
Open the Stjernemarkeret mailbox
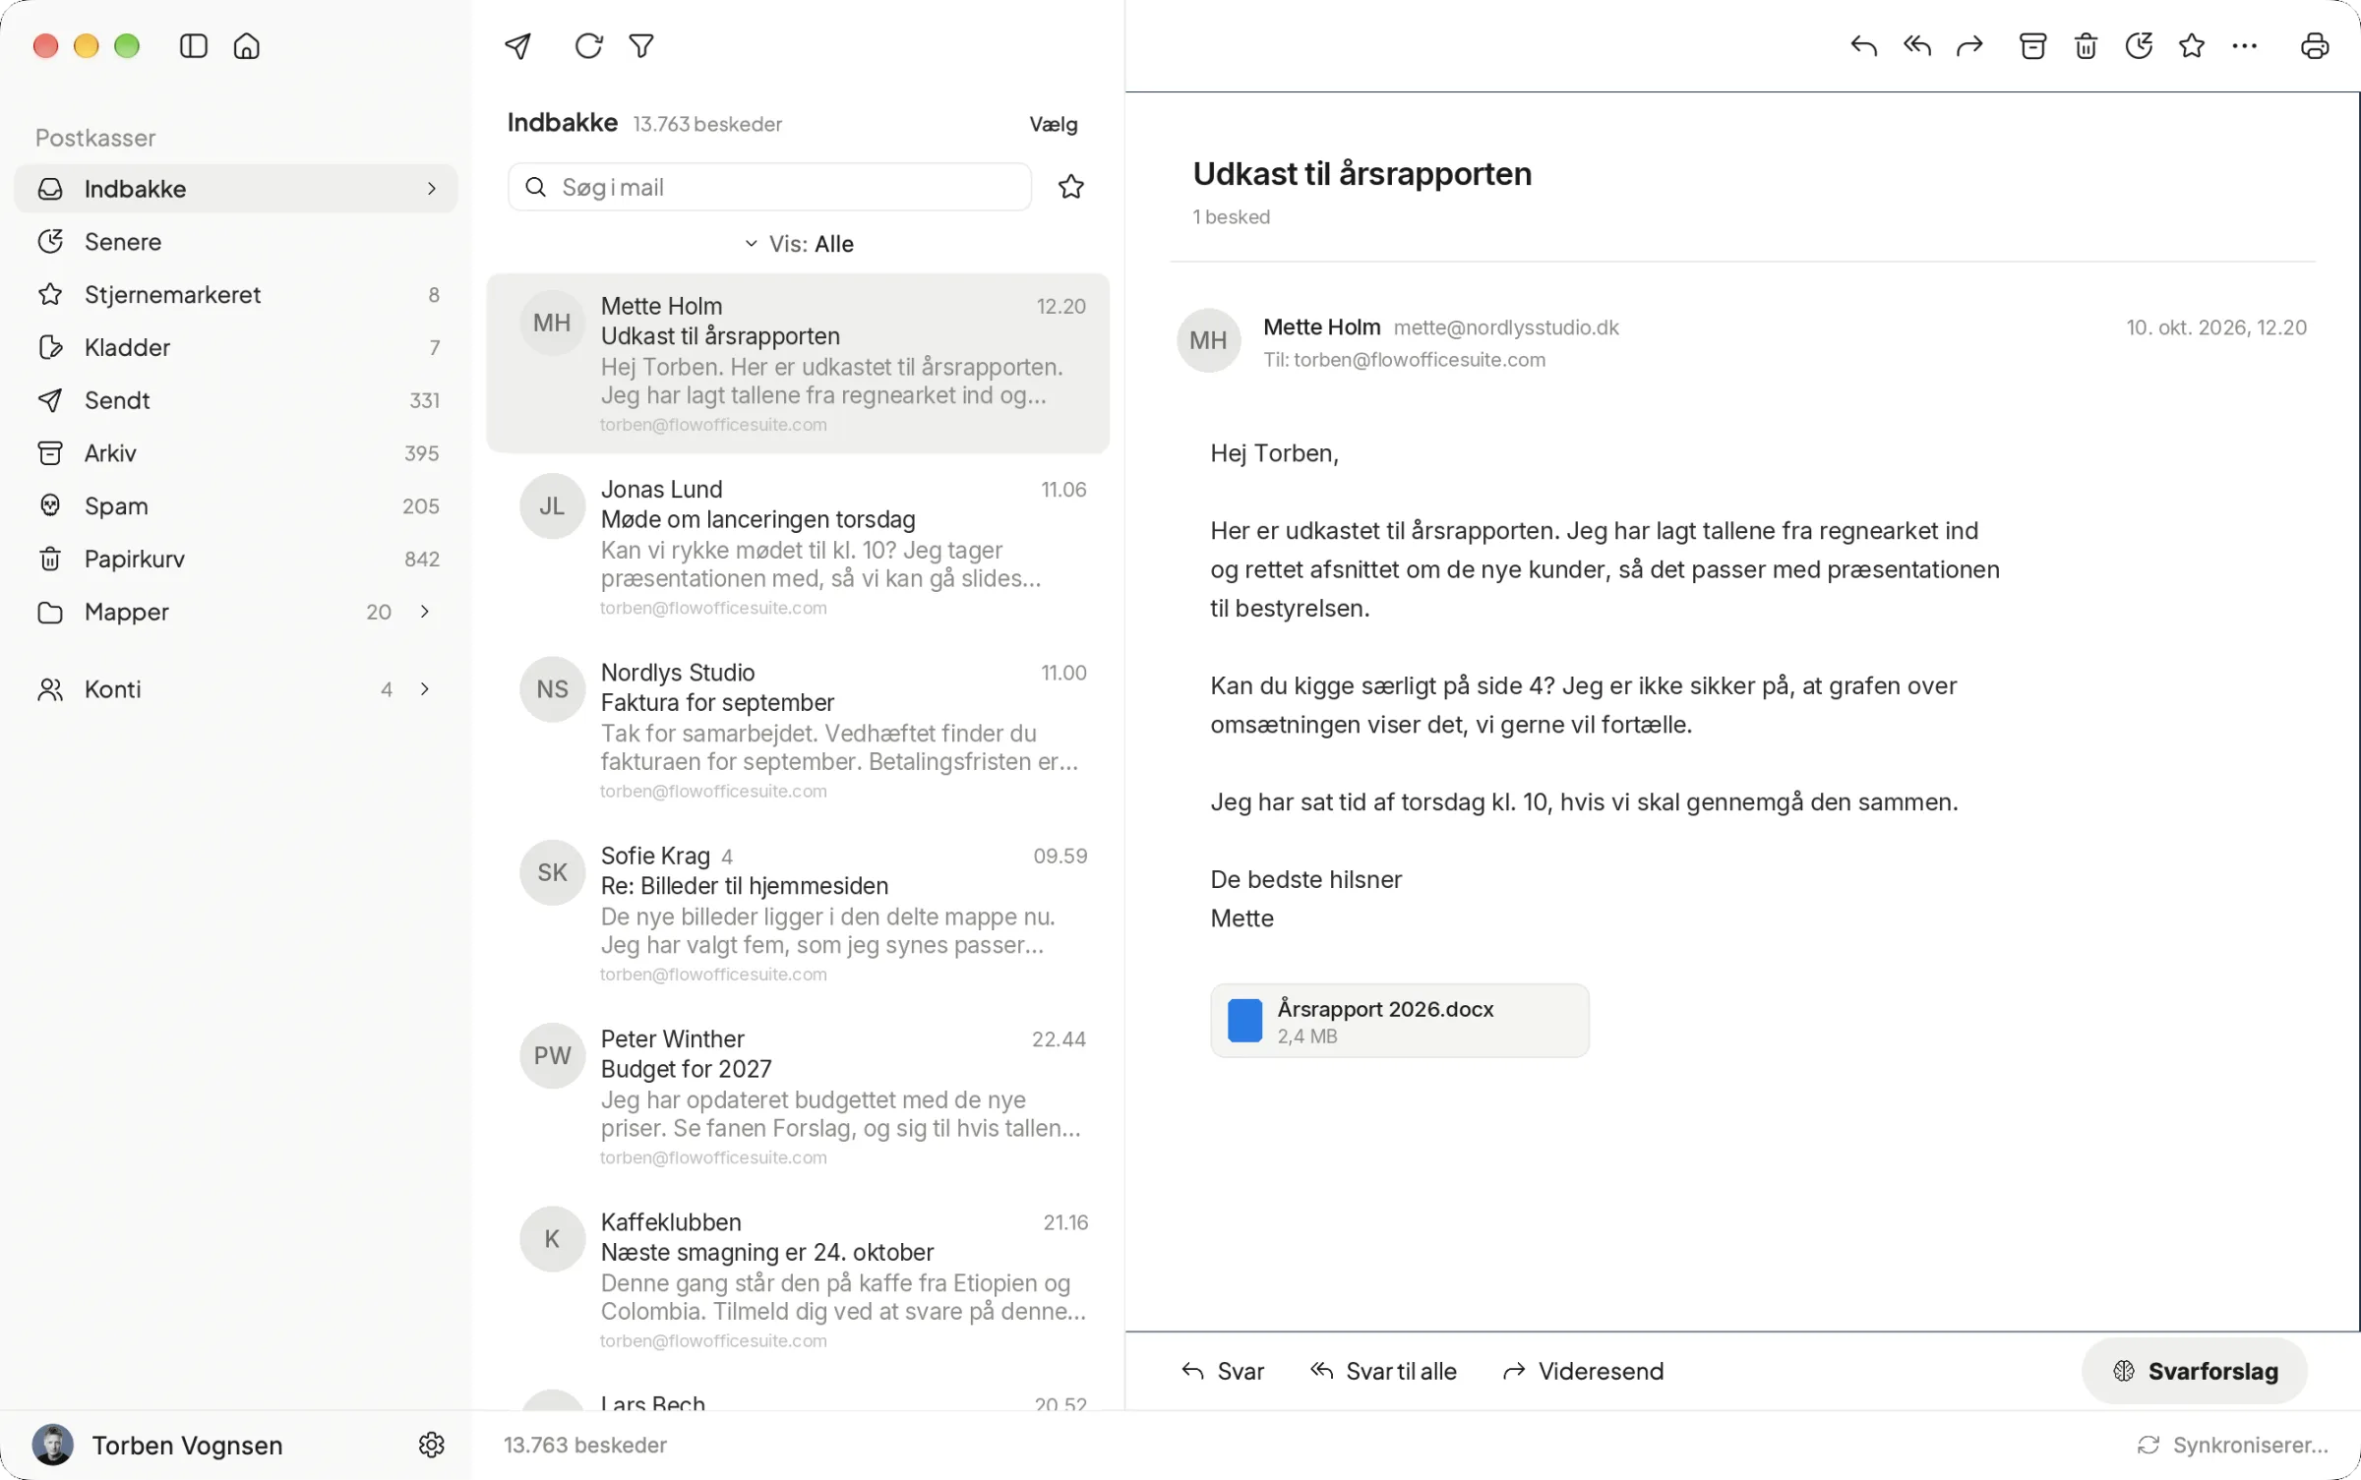(x=236, y=295)
